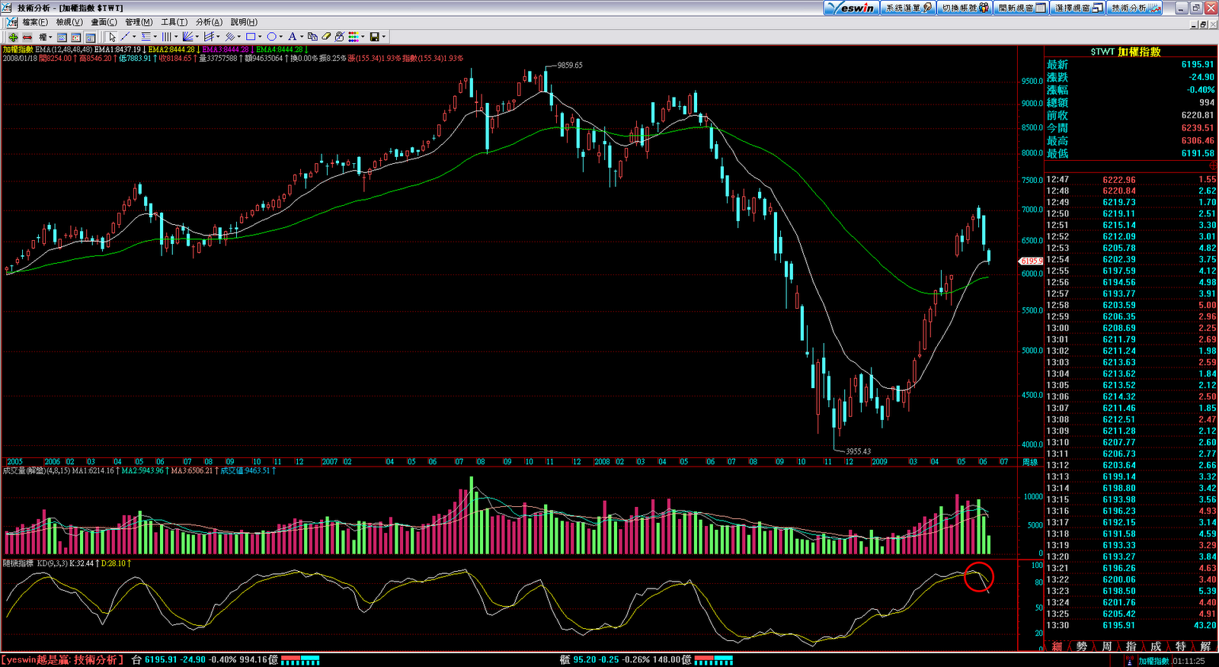Switch to the 周 tab
Image resolution: width=1219 pixels, height=667 pixels.
click(1106, 646)
